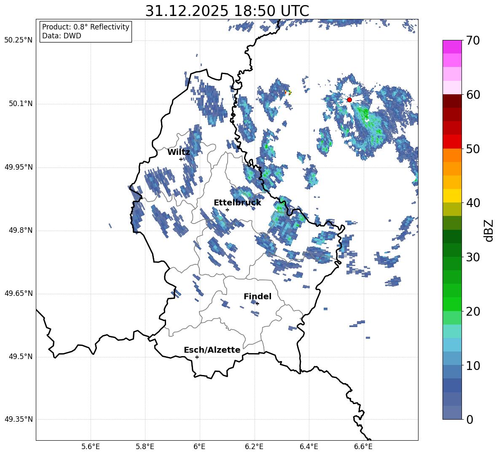Click the 49.65°N latitude label

19,293
